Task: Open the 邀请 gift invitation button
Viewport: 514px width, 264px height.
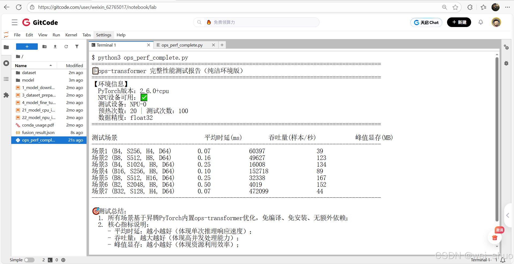Action: tap(495, 237)
